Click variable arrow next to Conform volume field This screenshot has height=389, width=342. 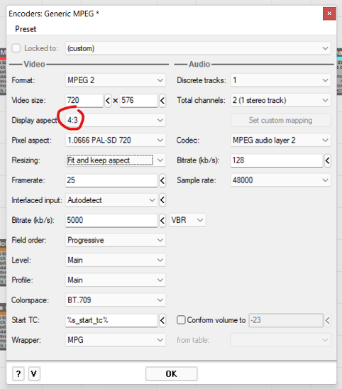[x=328, y=320]
